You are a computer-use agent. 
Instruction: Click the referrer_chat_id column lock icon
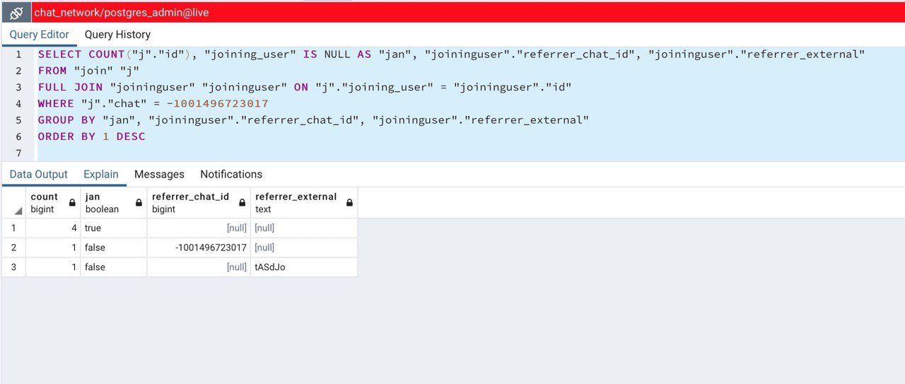coord(243,203)
